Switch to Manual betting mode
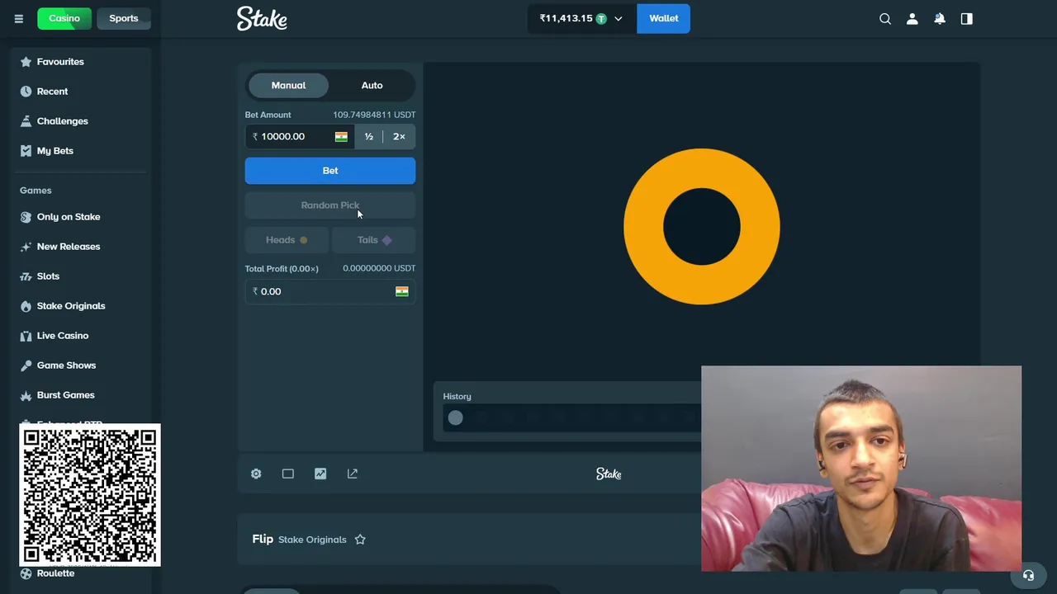This screenshot has height=594, width=1057. 288,85
